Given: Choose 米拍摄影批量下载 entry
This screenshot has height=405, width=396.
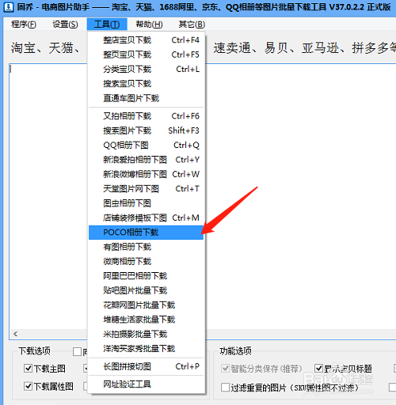Looking at the screenshot, I should (x=146, y=334).
